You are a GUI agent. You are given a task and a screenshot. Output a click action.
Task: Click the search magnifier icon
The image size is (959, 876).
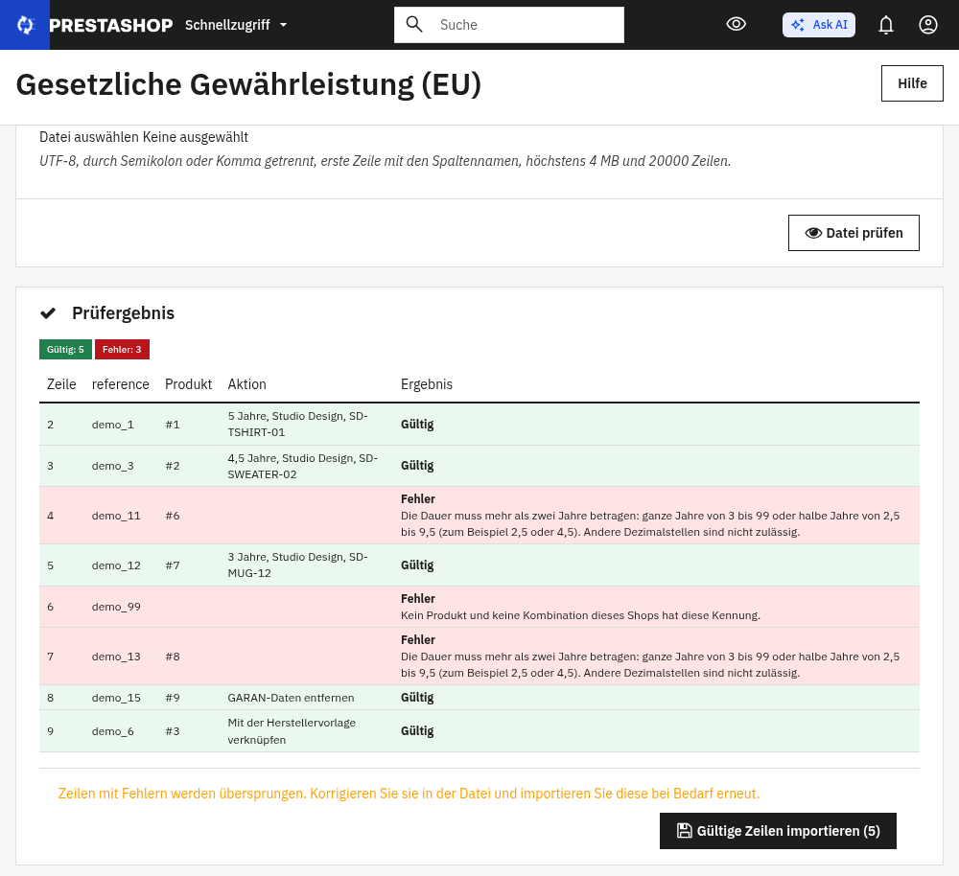click(x=414, y=25)
